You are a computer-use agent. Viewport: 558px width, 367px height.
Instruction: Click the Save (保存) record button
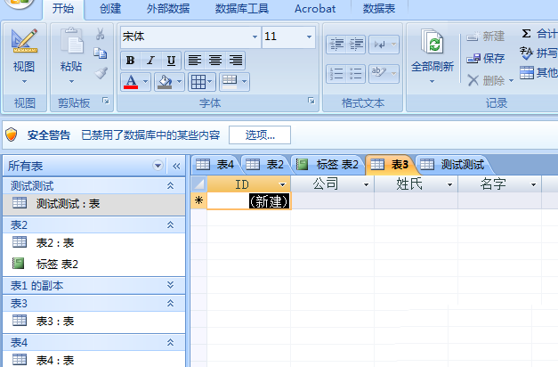486,58
